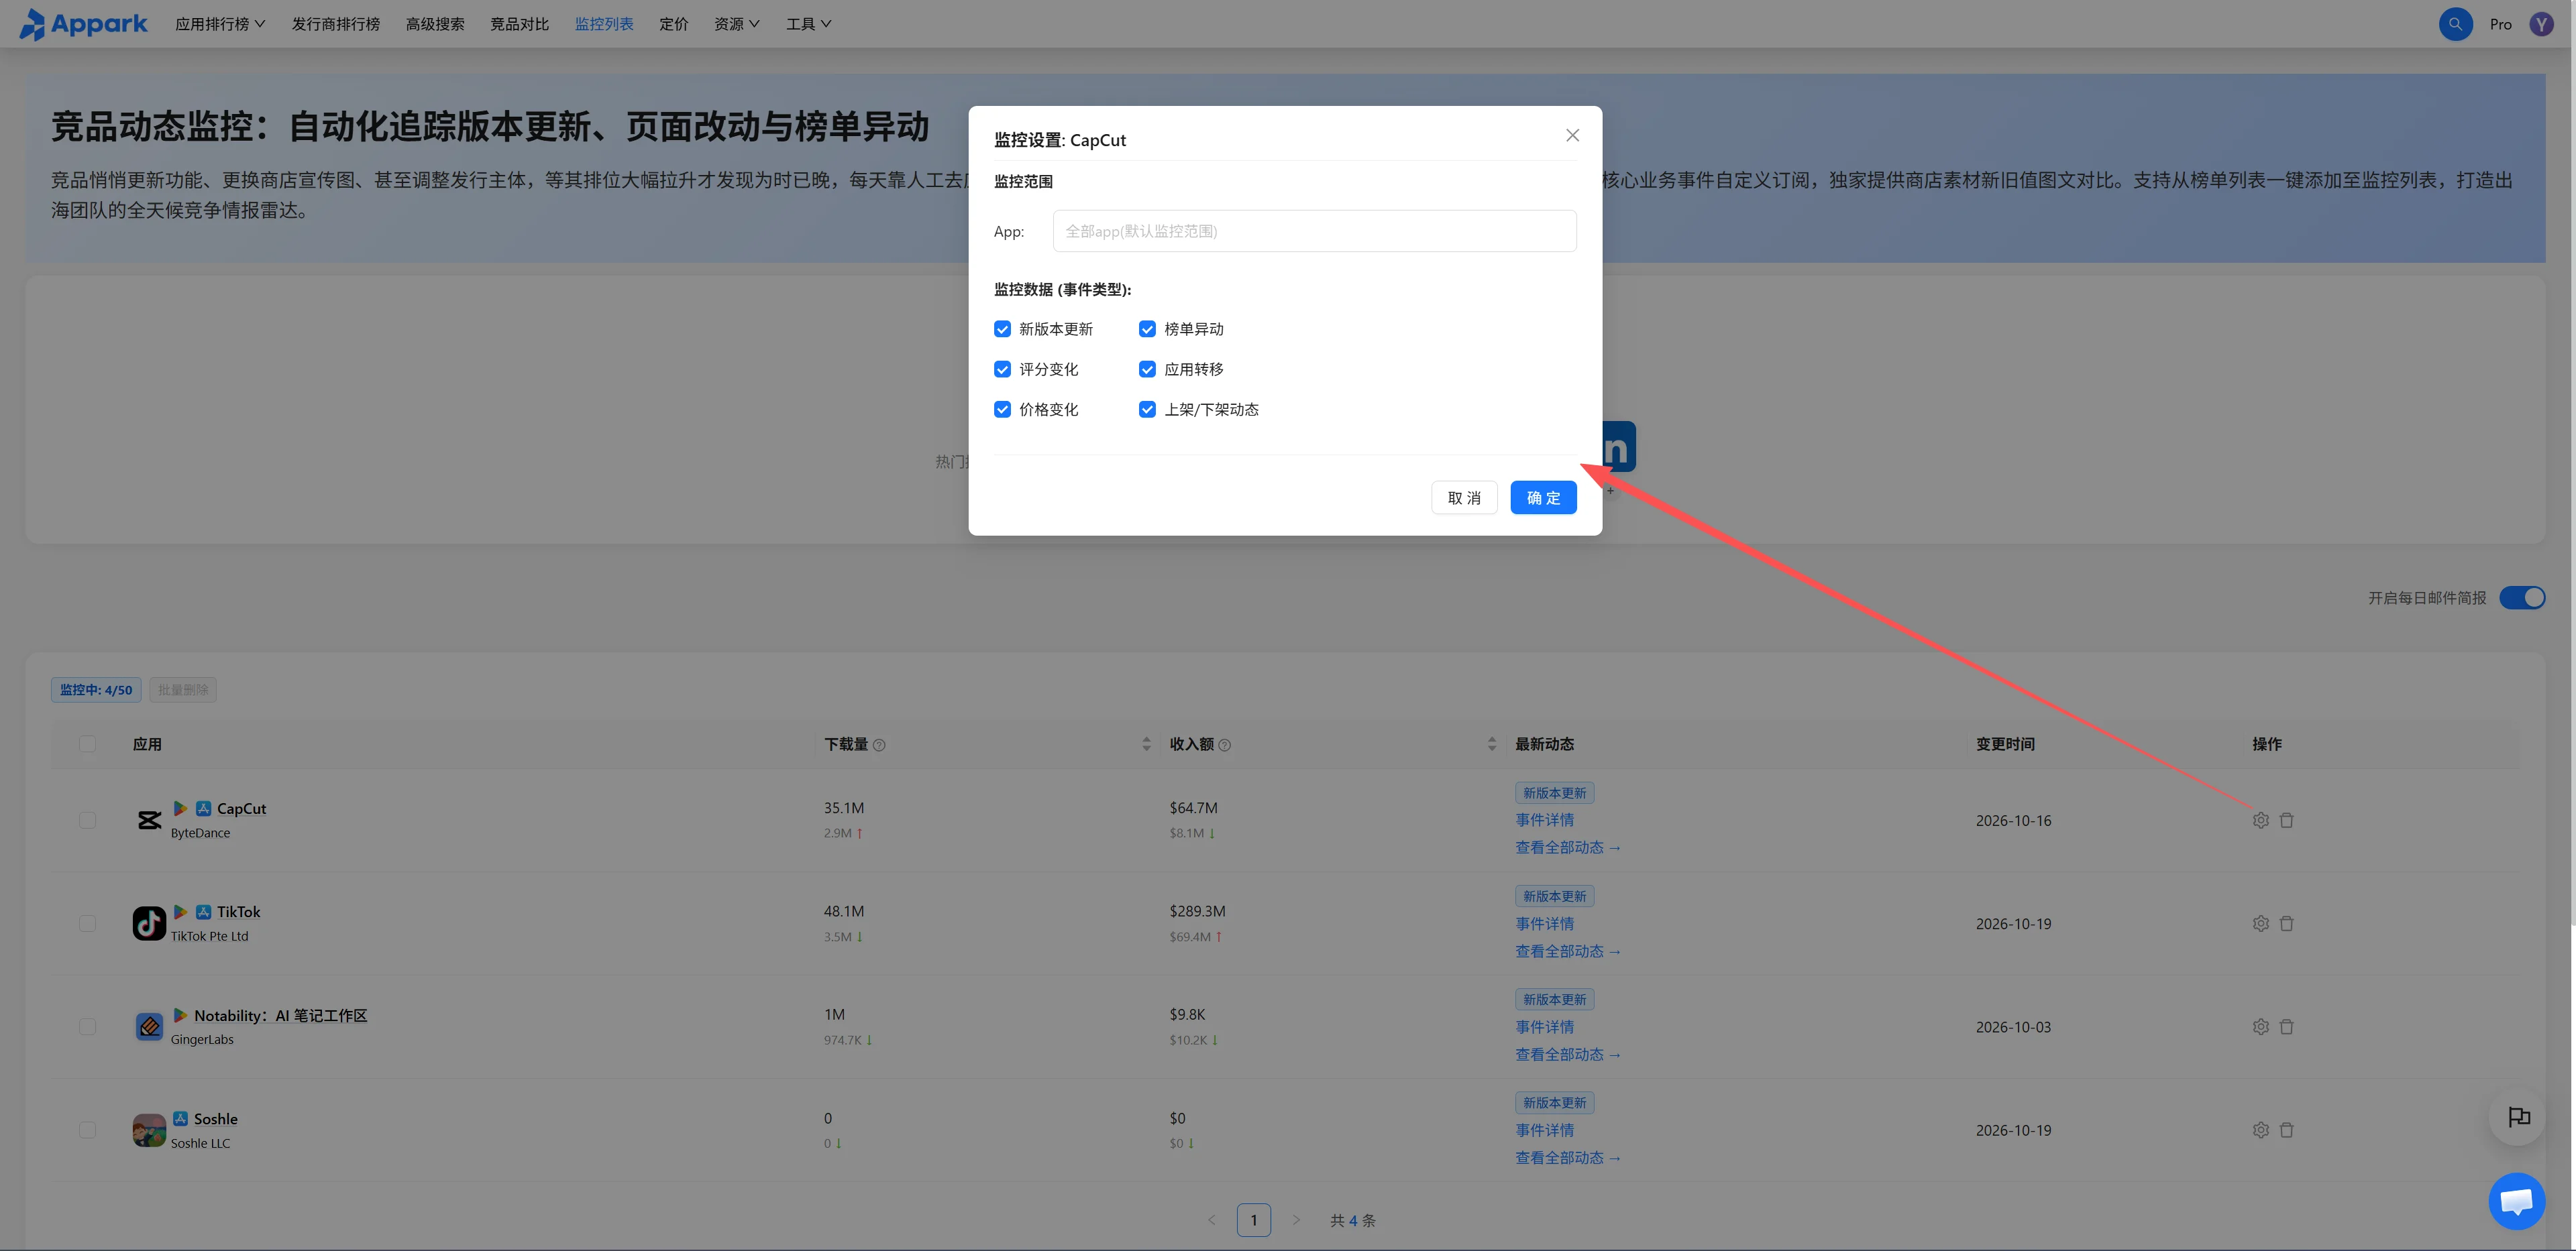The image size is (2576, 1251).
Task: Expand 资源 dropdown menu
Action: [x=737, y=24]
